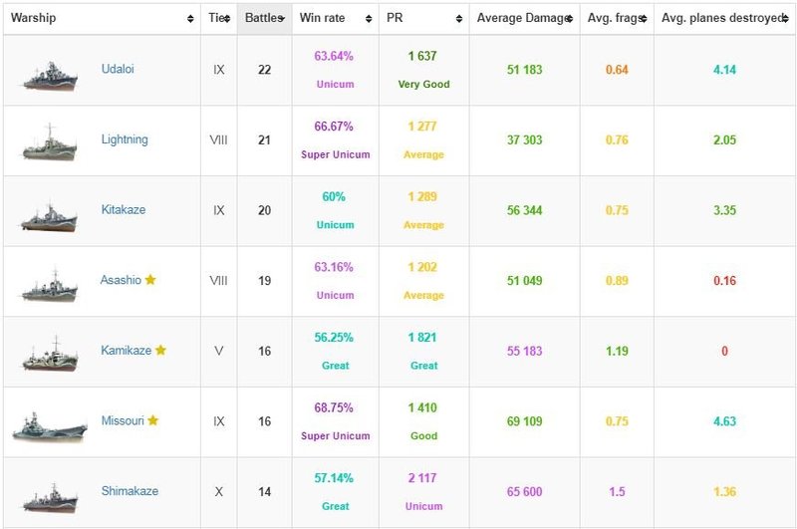Sort by Win rate column arrows
The width and height of the screenshot is (797, 529).
point(373,19)
